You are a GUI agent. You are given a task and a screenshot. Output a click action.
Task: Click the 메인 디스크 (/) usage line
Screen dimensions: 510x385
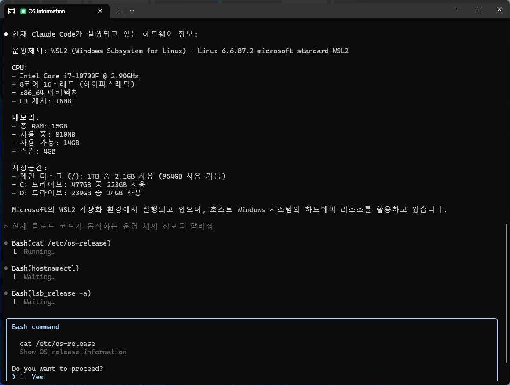(x=119, y=176)
